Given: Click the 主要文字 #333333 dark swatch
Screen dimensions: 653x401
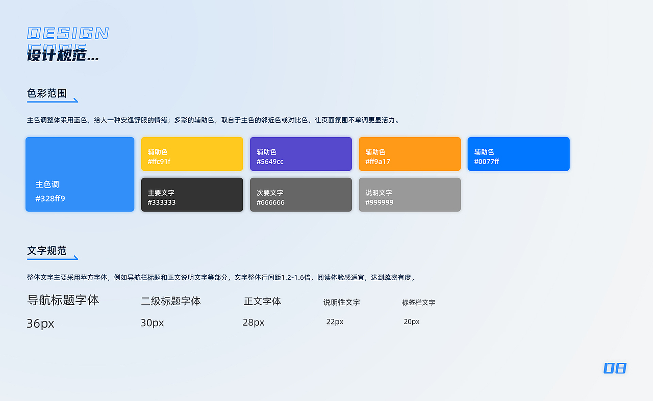Looking at the screenshot, I should pyautogui.click(x=192, y=194).
